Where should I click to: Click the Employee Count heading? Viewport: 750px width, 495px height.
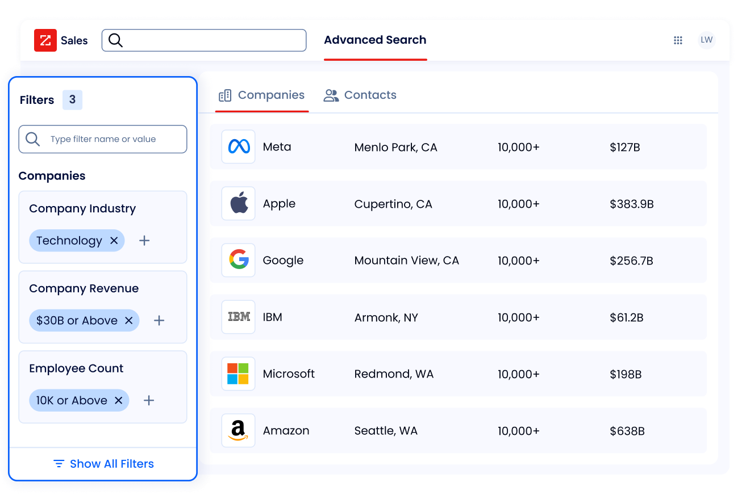pos(76,368)
